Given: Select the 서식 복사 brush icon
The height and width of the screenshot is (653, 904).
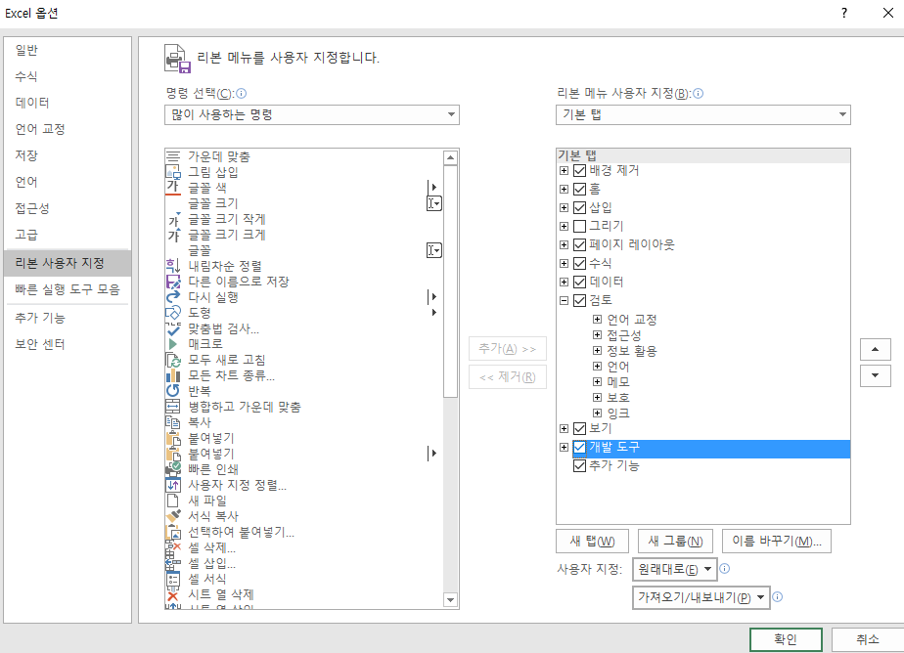Looking at the screenshot, I should 173,516.
